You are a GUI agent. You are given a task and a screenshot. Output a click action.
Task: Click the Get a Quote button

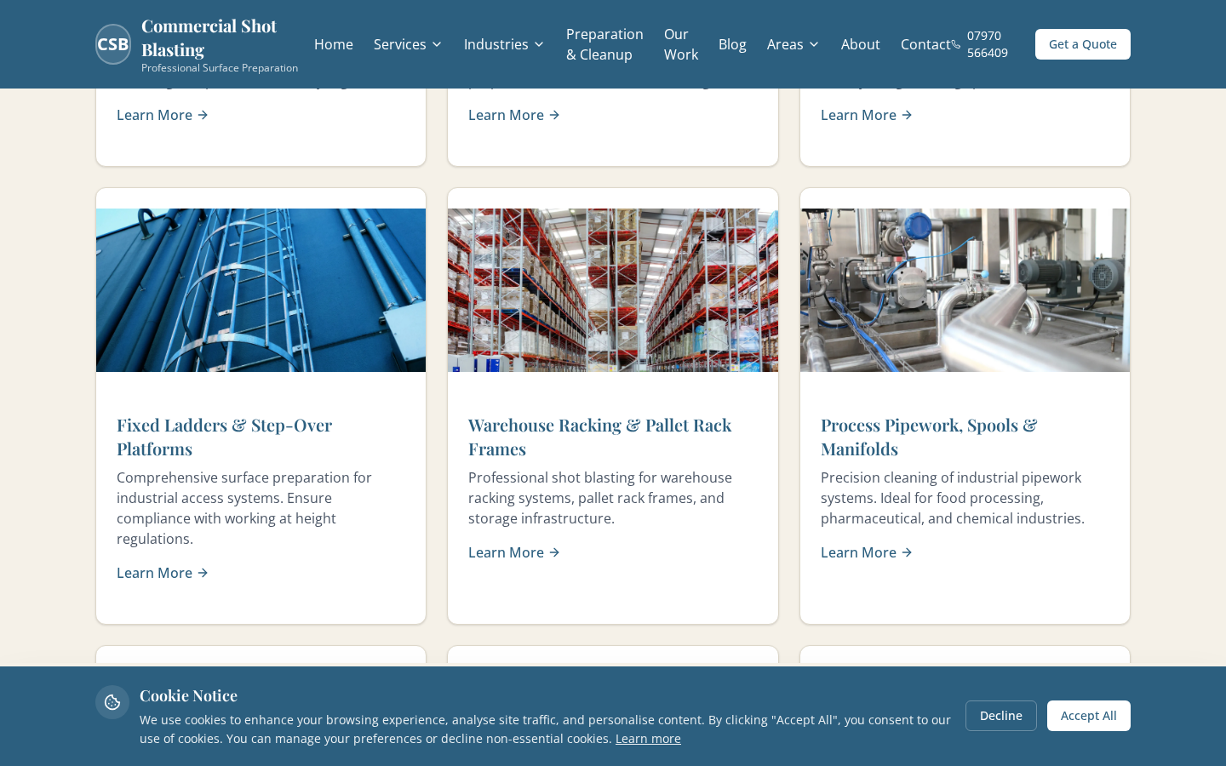click(1083, 44)
